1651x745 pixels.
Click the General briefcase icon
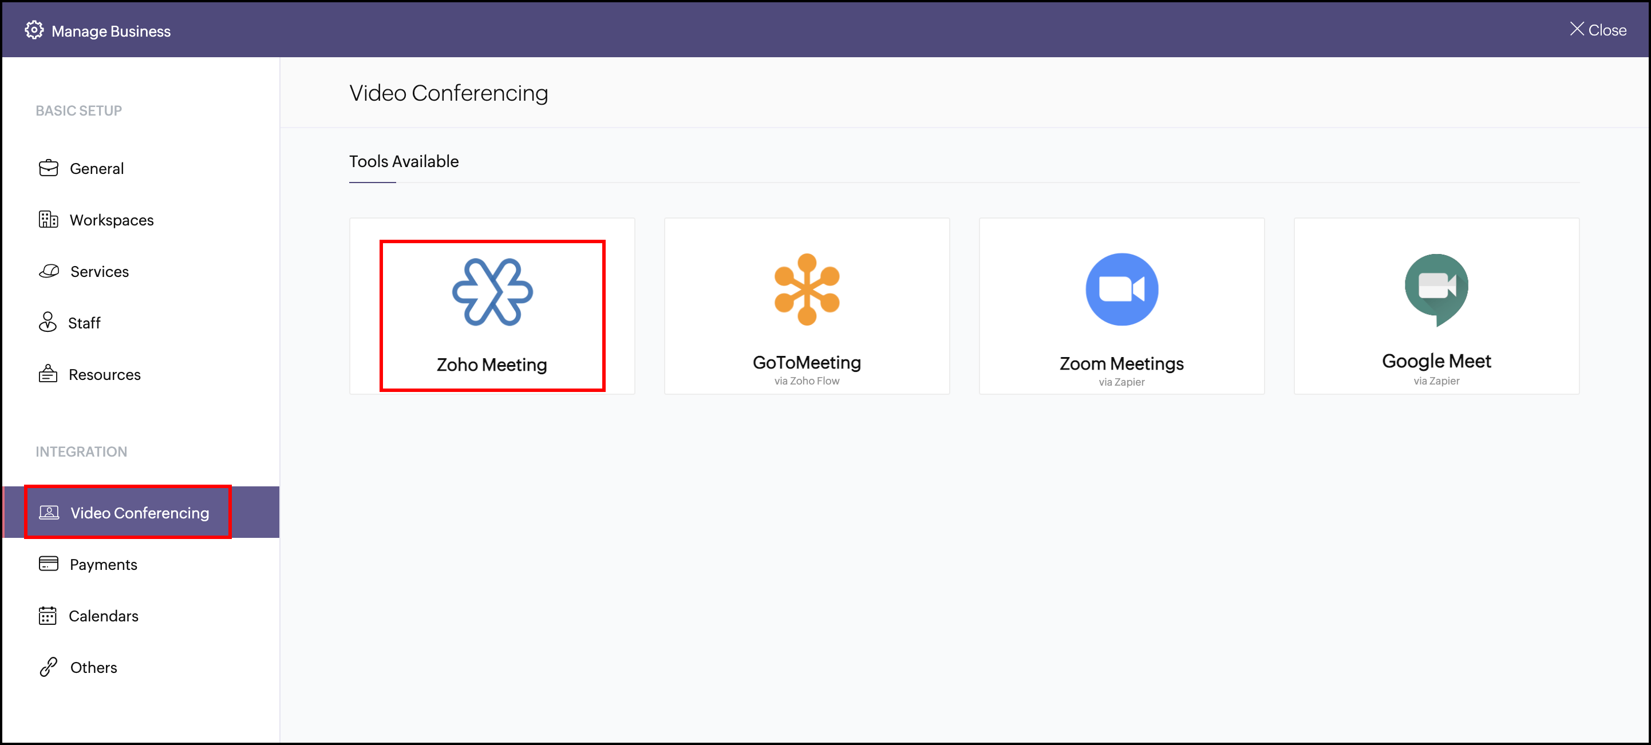[x=48, y=168]
